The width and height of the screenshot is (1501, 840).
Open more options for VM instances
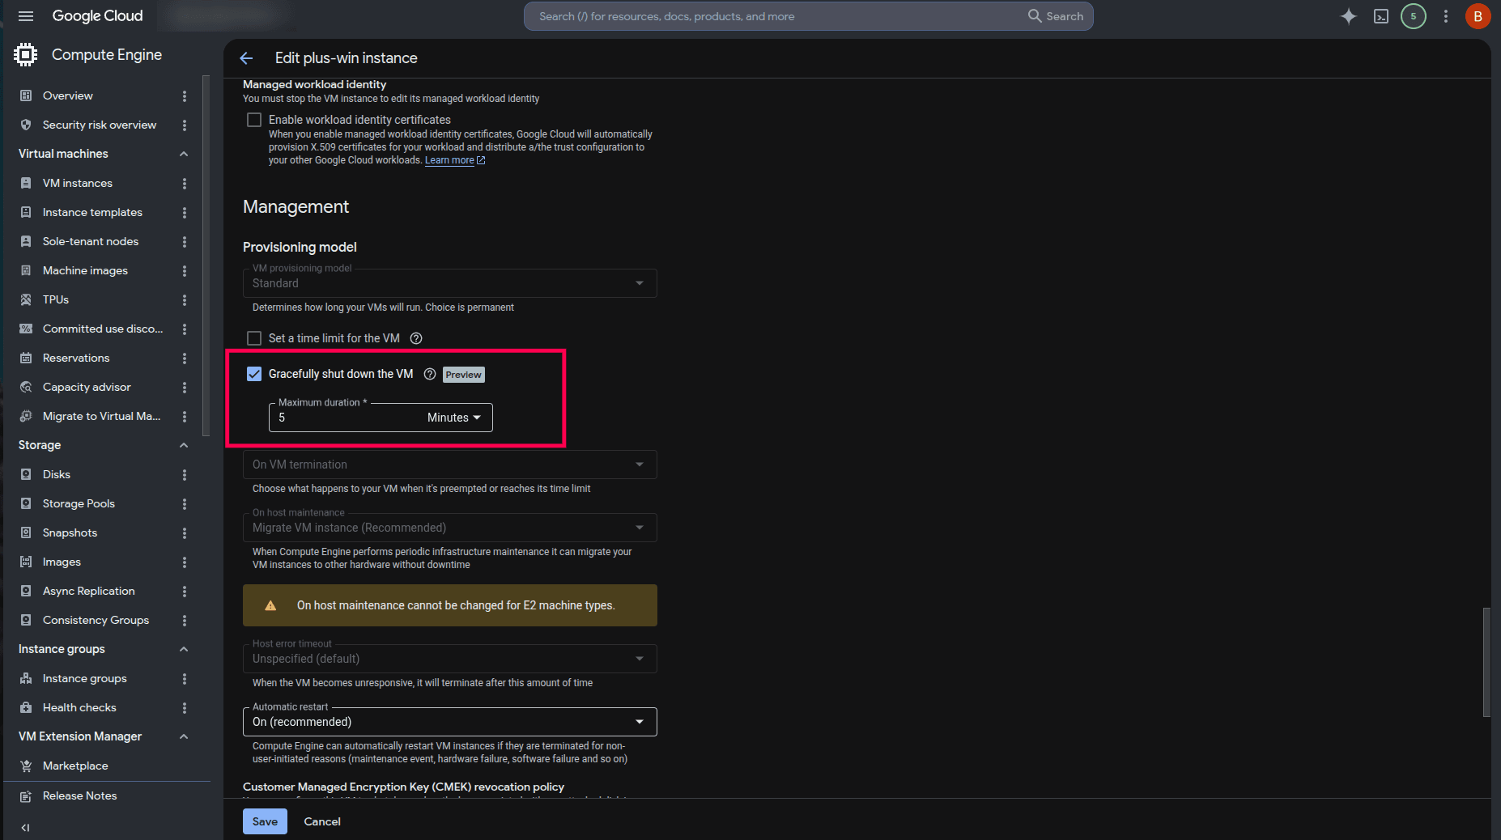[185, 183]
